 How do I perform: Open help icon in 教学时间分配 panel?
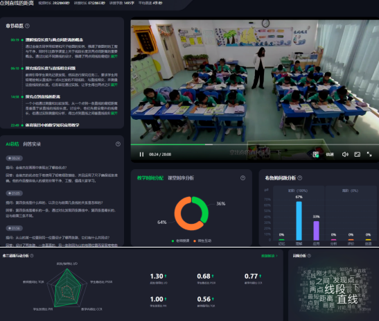[243, 178]
